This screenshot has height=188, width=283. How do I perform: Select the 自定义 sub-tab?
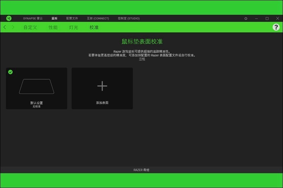tap(30, 27)
